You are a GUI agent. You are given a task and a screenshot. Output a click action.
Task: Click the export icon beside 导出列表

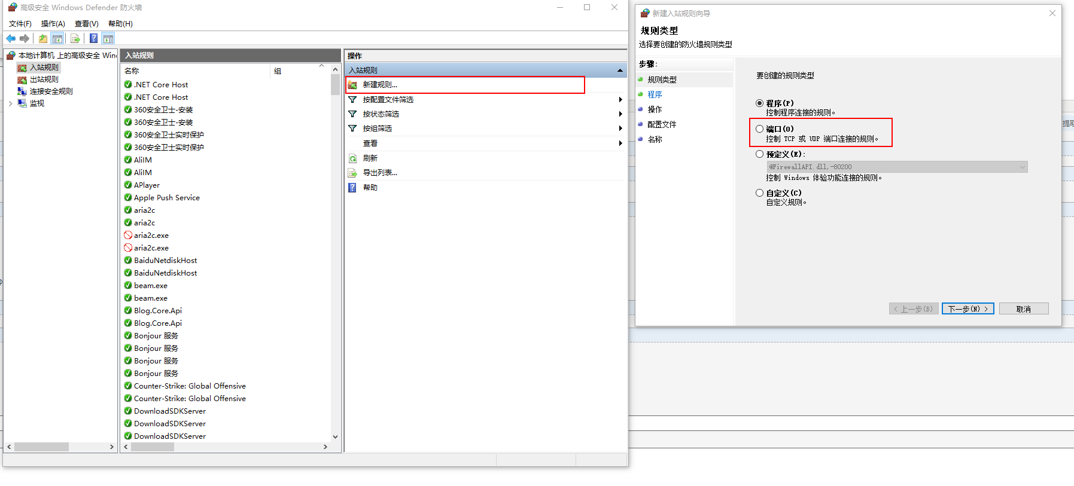pyautogui.click(x=352, y=173)
